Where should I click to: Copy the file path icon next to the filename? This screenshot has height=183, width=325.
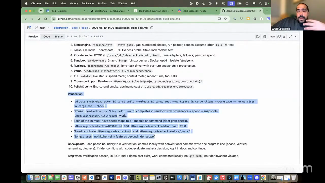[152, 28]
